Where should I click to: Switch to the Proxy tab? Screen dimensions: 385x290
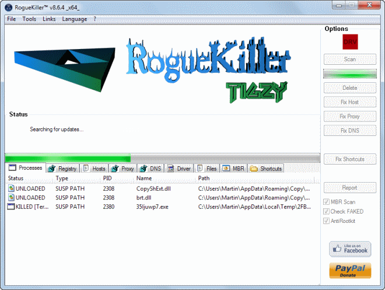(123, 169)
